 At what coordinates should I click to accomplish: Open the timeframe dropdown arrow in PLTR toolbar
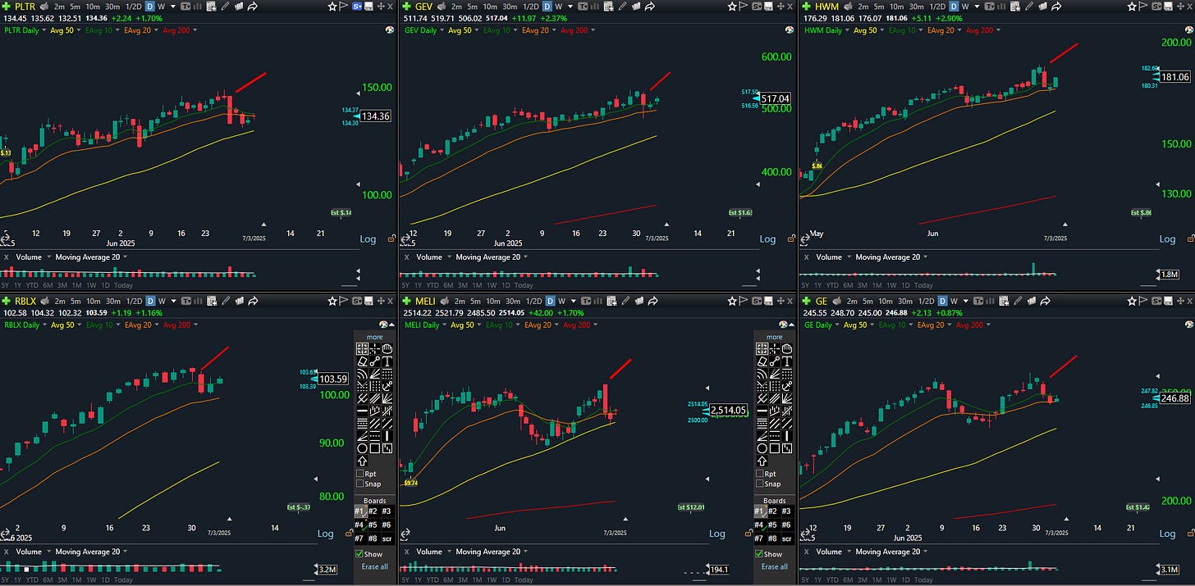tap(173, 7)
